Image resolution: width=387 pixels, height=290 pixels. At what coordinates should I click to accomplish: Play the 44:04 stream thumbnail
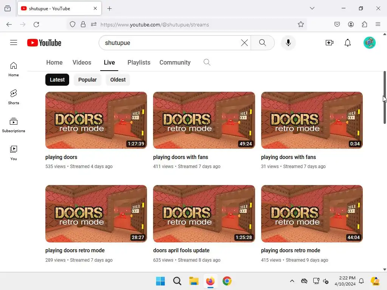point(312,214)
